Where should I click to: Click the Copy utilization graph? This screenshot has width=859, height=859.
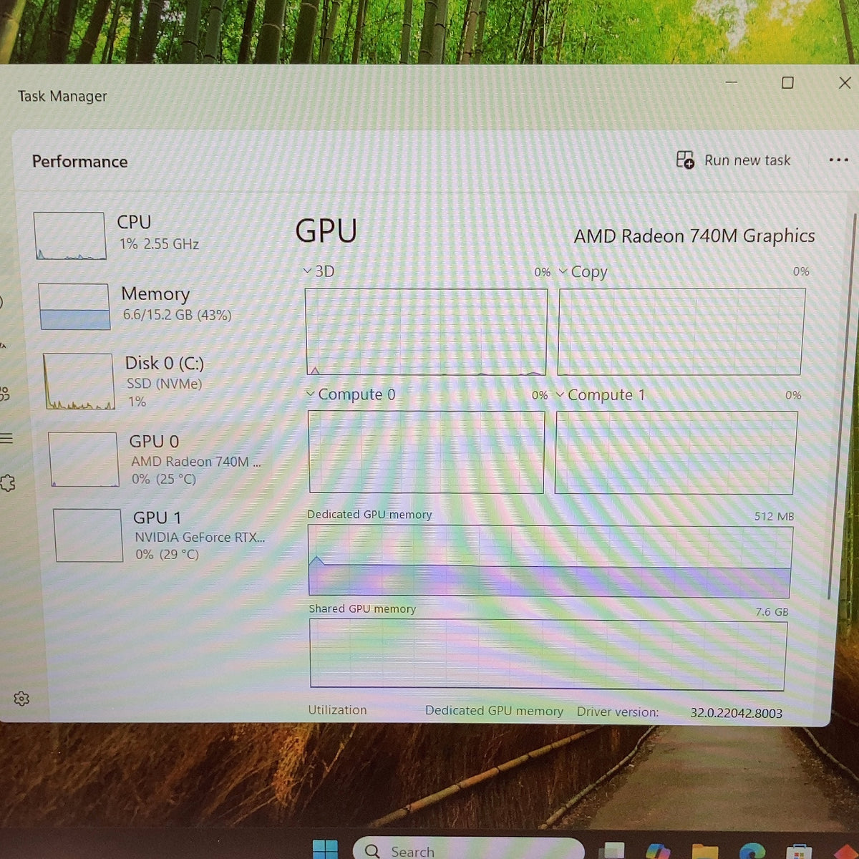[681, 331]
